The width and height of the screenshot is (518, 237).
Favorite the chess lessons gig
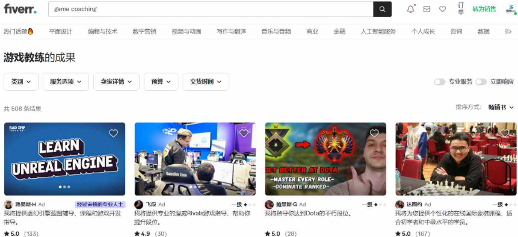point(505,133)
